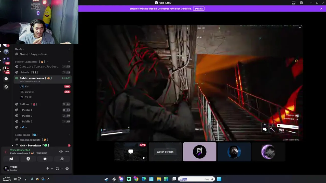
Task: Open Steam from the taskbar
Action: [106, 179]
